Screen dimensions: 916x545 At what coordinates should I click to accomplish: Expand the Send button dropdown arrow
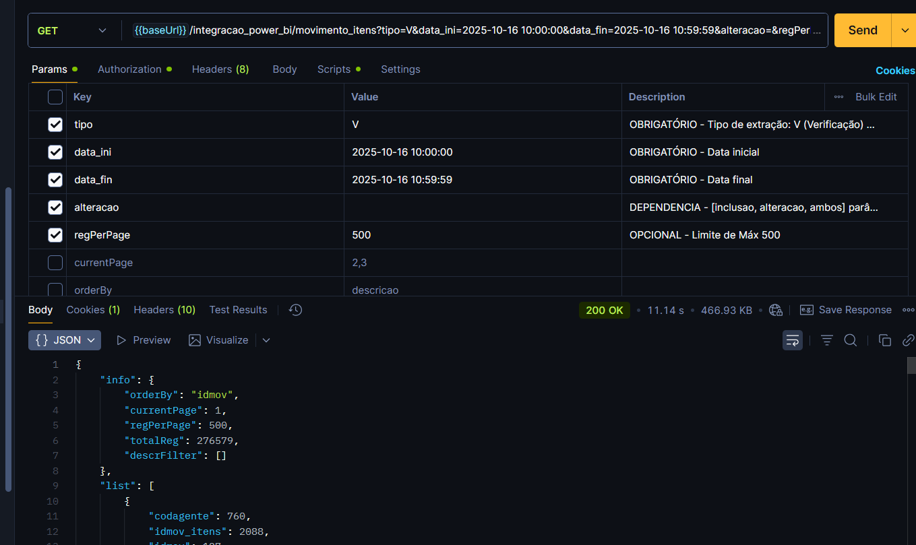click(903, 30)
